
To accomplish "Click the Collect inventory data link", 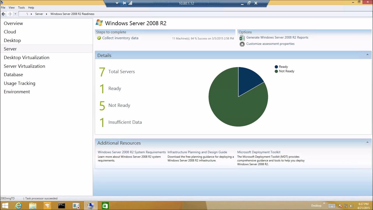I will [120, 38].
